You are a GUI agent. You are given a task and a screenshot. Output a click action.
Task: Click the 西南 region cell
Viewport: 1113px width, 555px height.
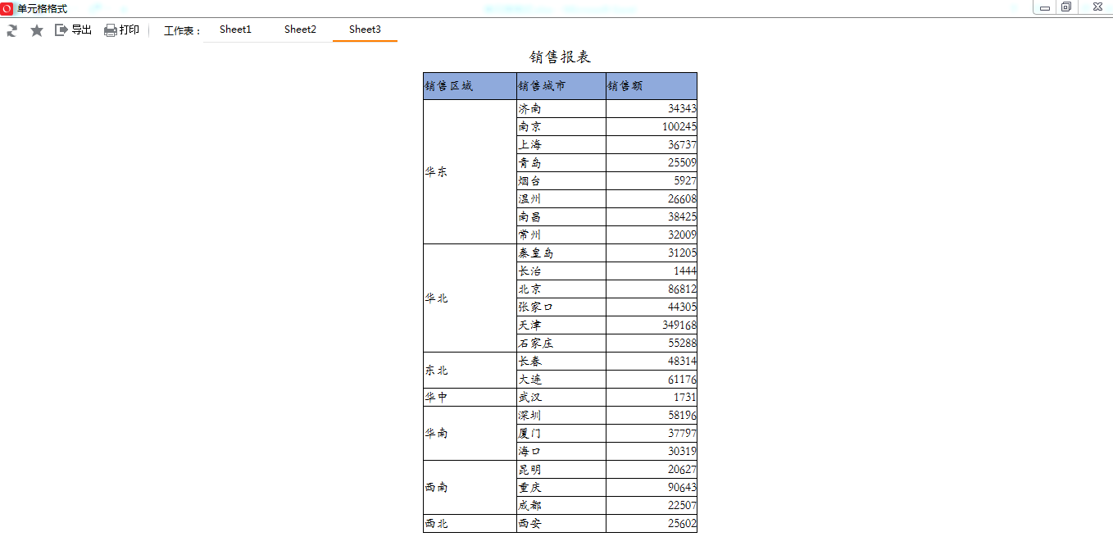click(x=470, y=488)
